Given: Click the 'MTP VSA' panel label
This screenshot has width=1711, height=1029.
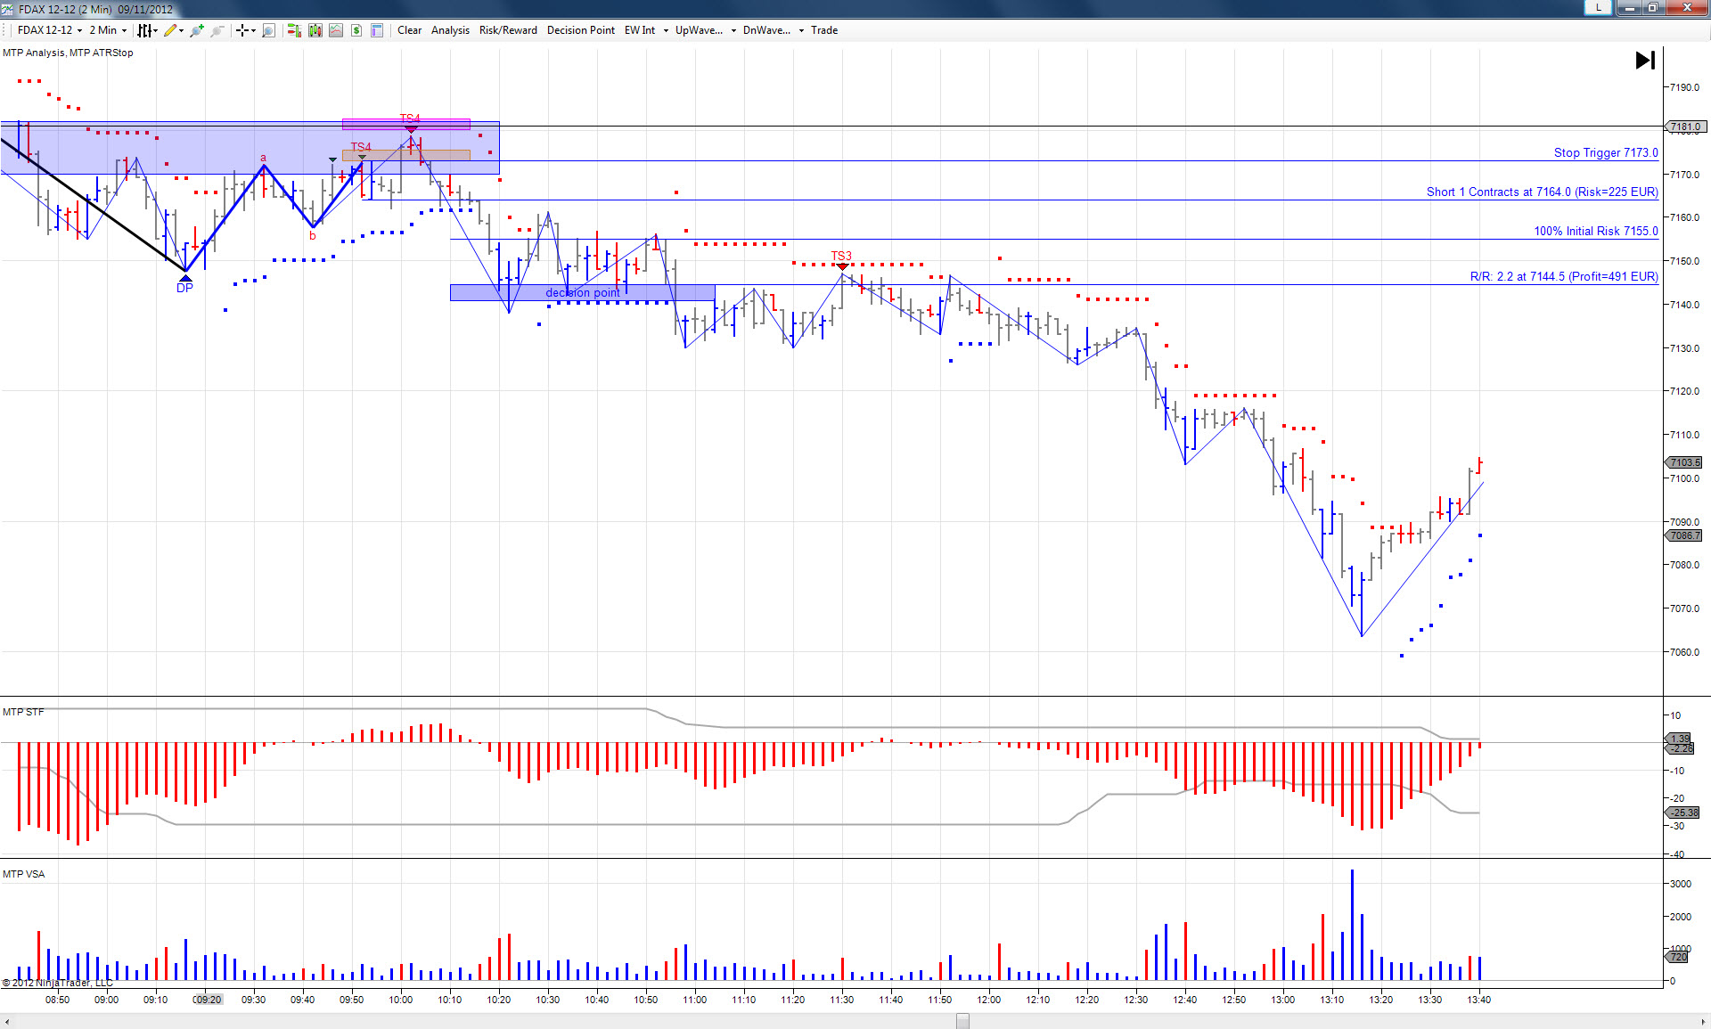Looking at the screenshot, I should click(x=23, y=875).
